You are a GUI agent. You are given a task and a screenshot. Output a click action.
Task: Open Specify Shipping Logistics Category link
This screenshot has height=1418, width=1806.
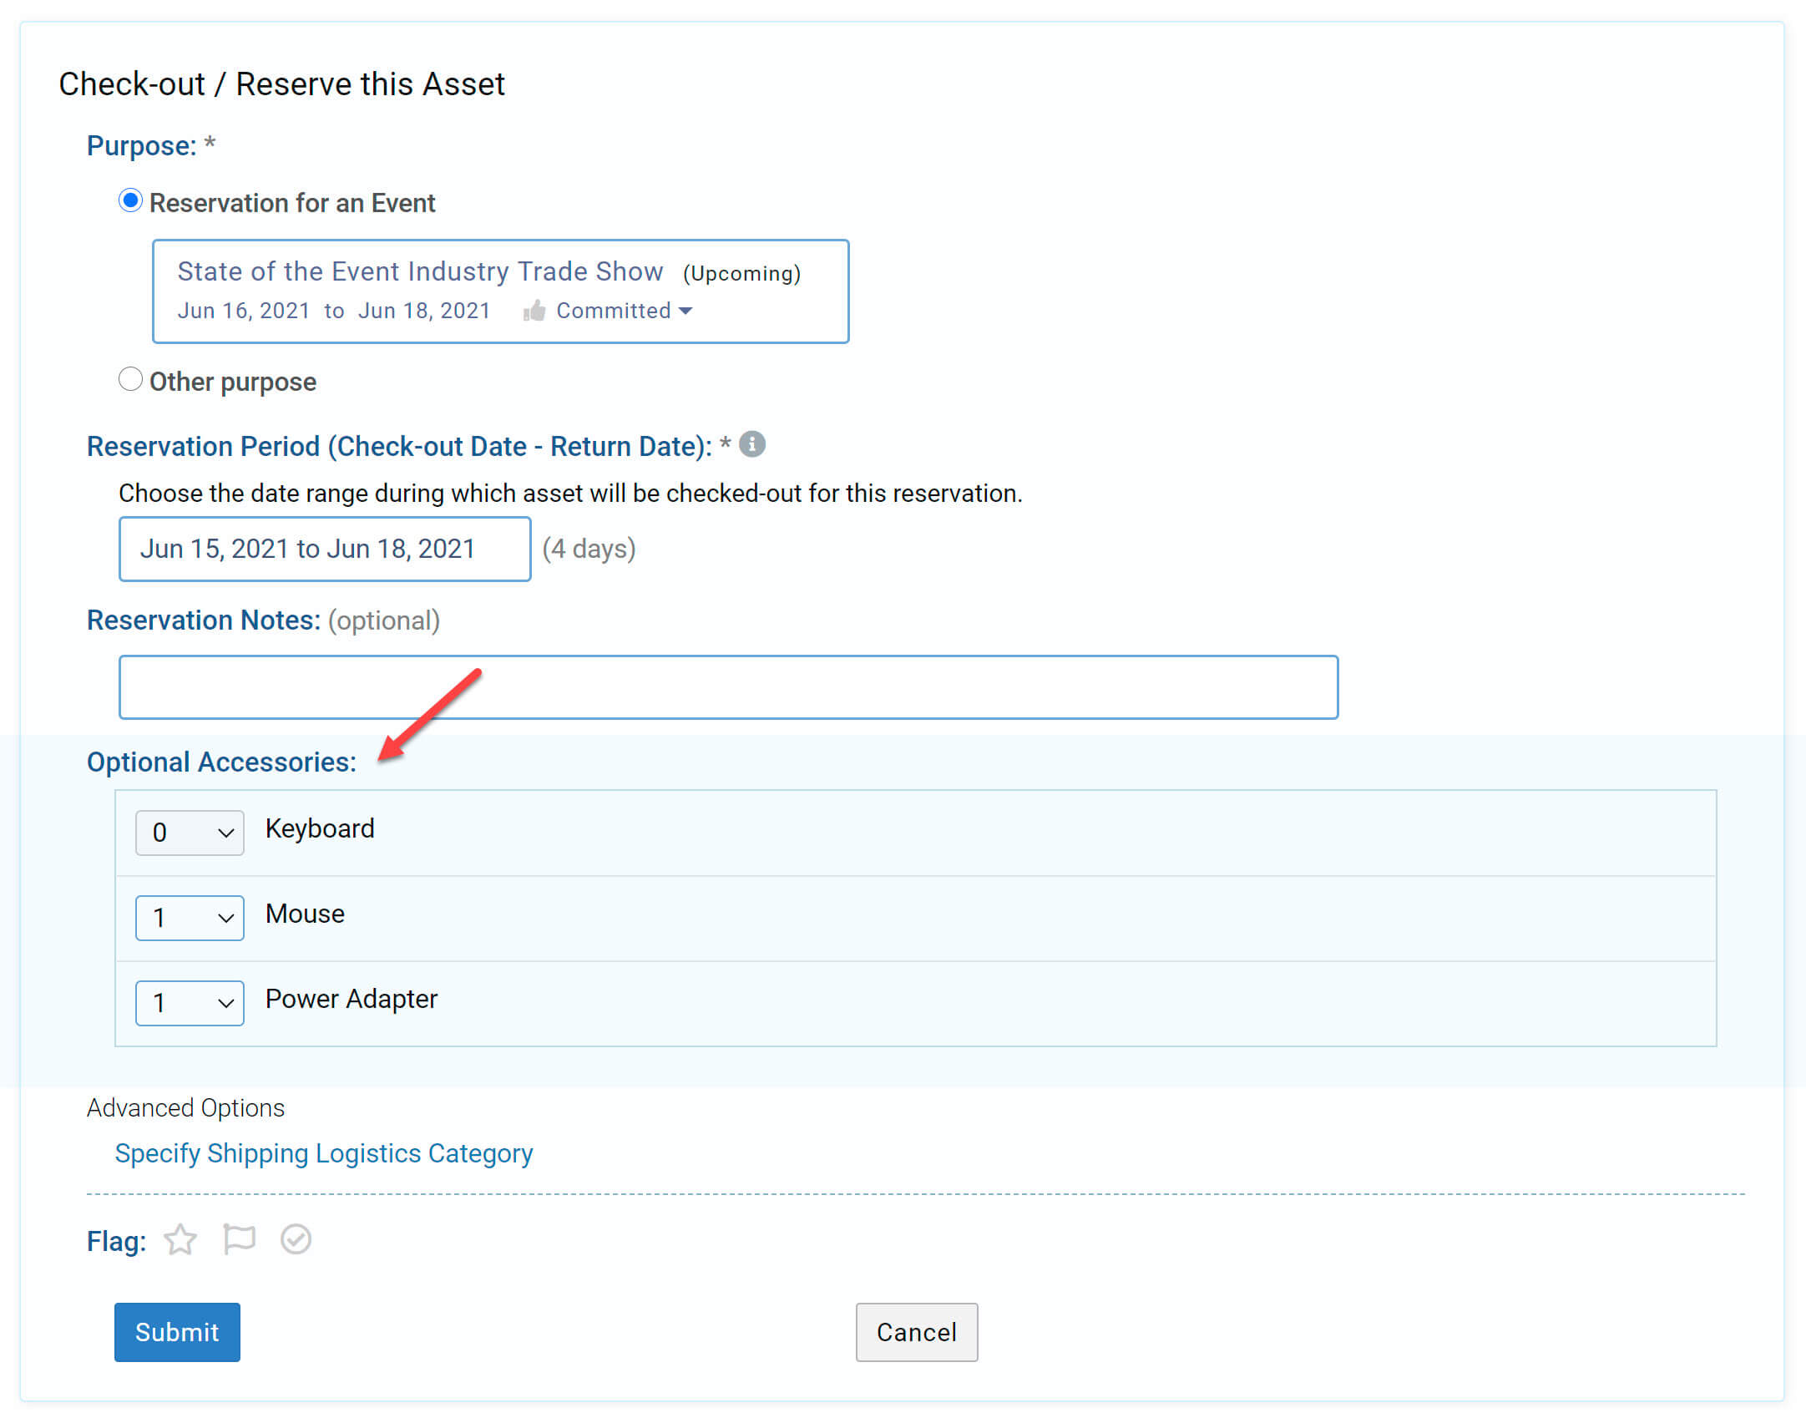pos(324,1153)
